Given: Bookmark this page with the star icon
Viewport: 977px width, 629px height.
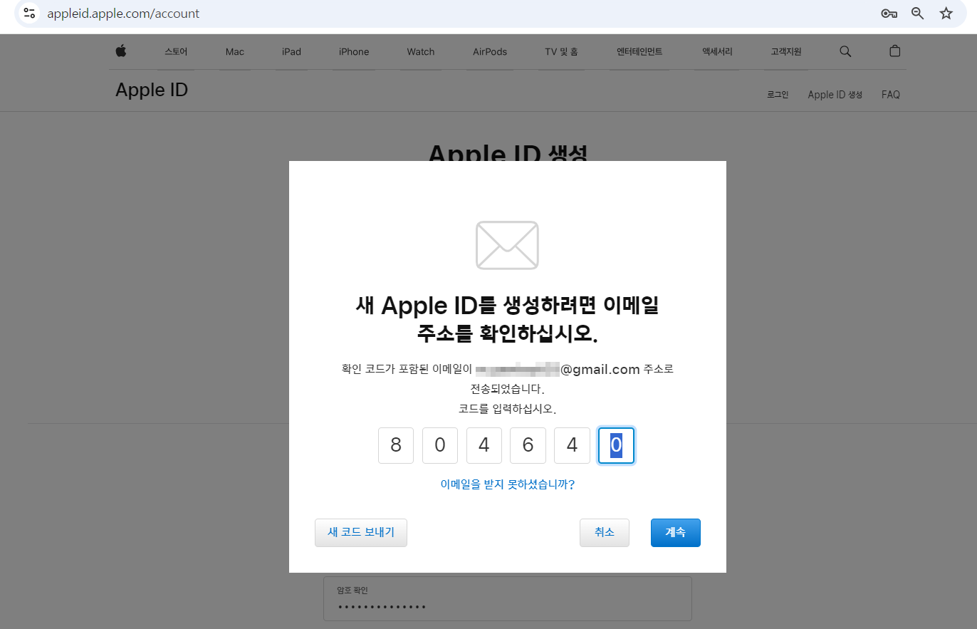Looking at the screenshot, I should click(946, 14).
